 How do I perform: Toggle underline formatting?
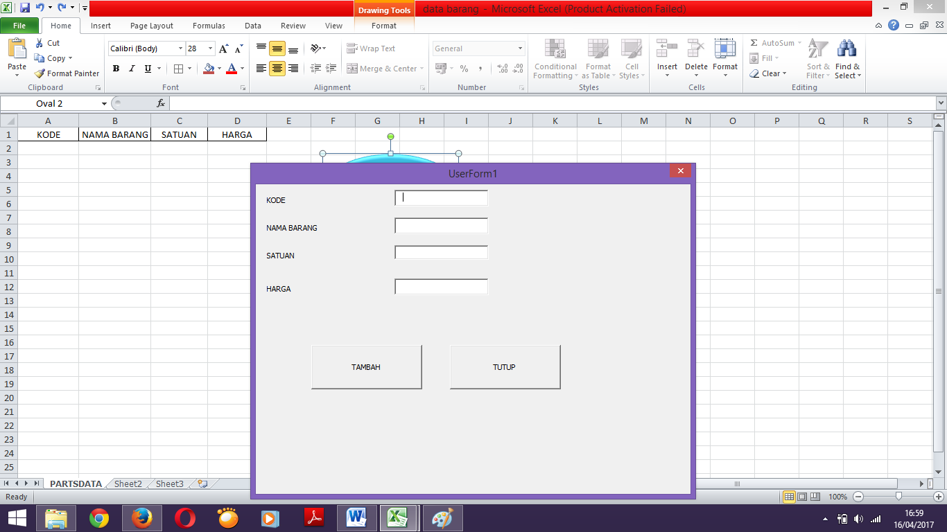point(148,69)
